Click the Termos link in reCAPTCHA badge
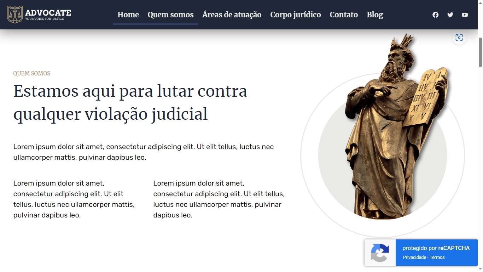483x272 pixels. coord(437,257)
